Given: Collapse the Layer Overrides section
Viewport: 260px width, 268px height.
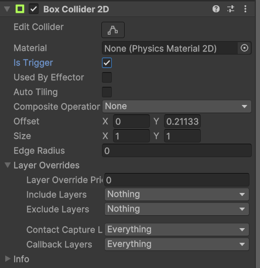Looking at the screenshot, I should (8, 165).
